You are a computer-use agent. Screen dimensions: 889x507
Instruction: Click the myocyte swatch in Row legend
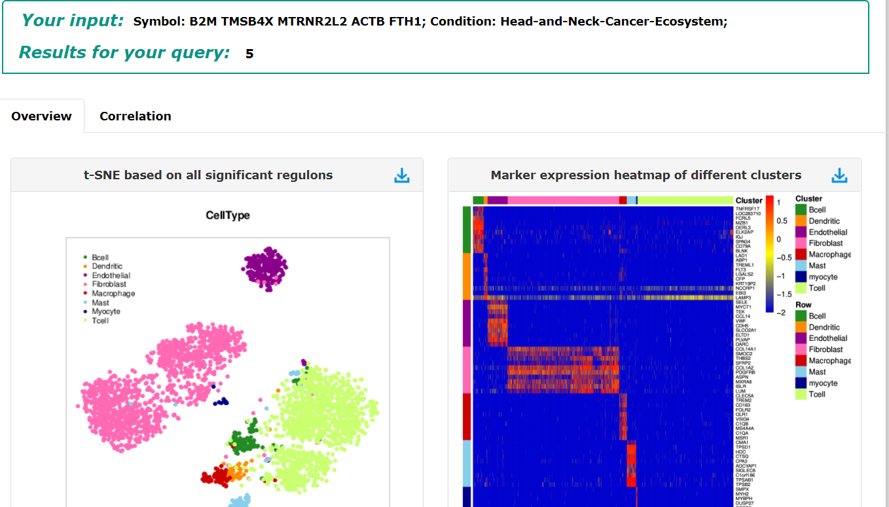801,383
